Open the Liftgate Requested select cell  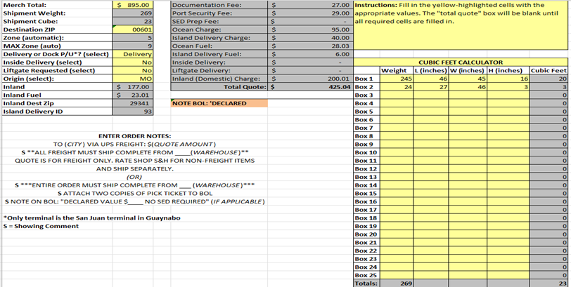click(133, 70)
